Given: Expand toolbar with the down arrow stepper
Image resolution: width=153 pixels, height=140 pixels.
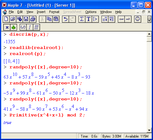Looking at the screenshot, I should (149, 21).
